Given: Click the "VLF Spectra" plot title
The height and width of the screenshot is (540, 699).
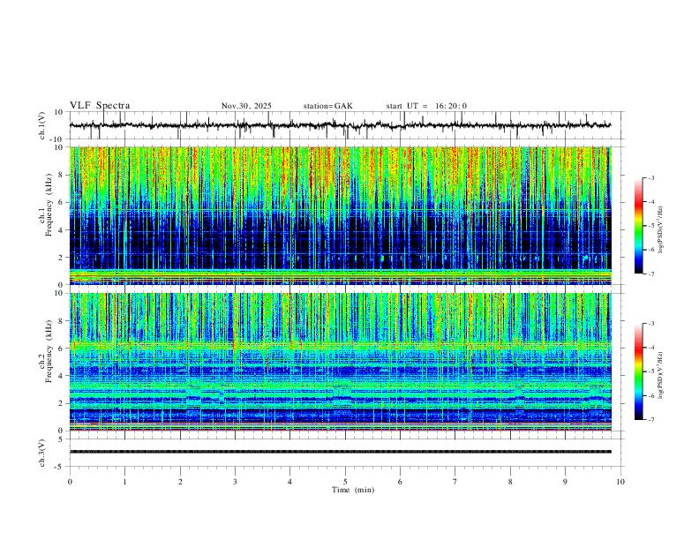Looking at the screenshot, I should pyautogui.click(x=100, y=106).
